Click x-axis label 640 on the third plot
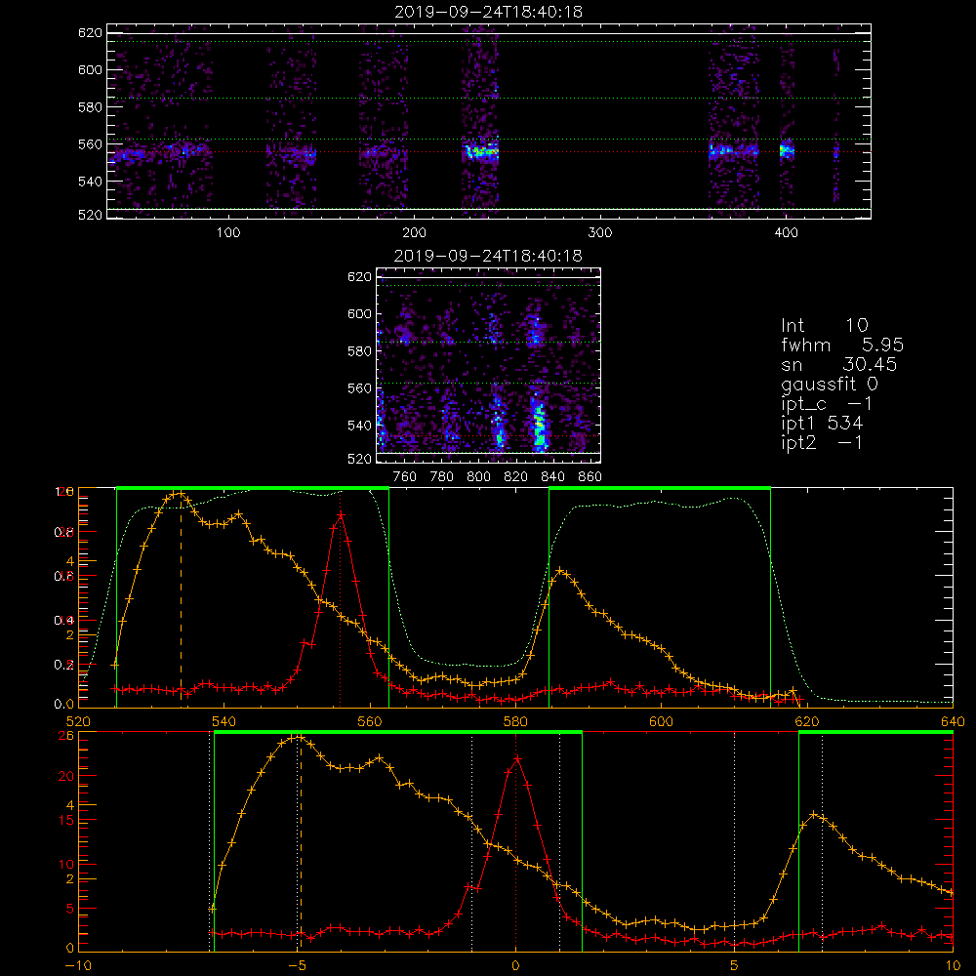 pos(953,721)
